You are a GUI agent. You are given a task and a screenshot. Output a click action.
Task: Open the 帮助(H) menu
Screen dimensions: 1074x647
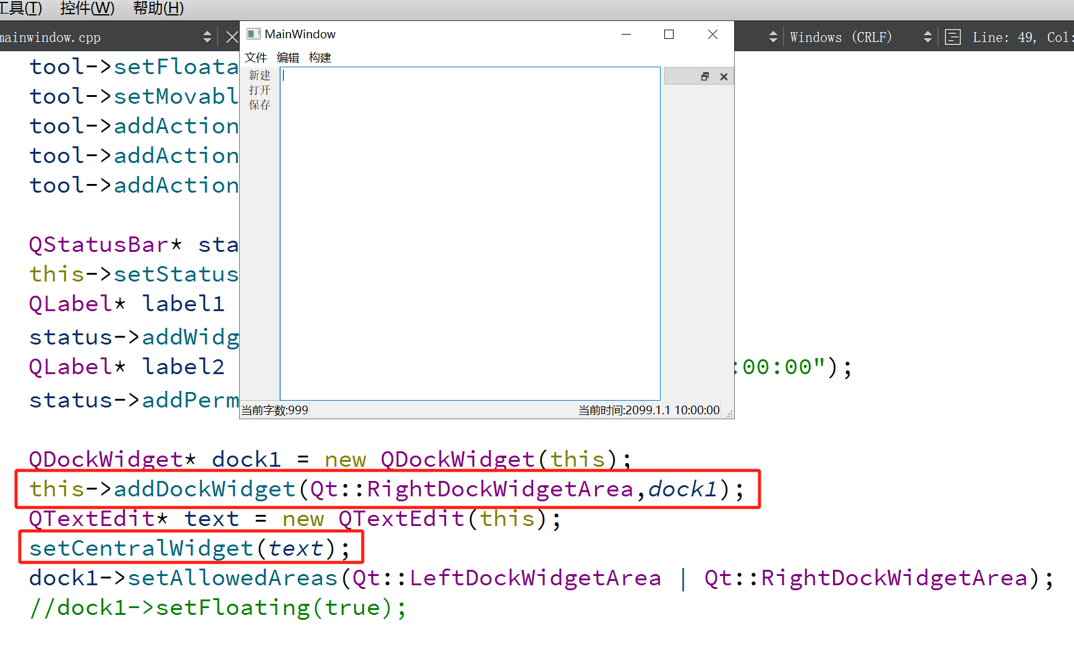point(158,8)
